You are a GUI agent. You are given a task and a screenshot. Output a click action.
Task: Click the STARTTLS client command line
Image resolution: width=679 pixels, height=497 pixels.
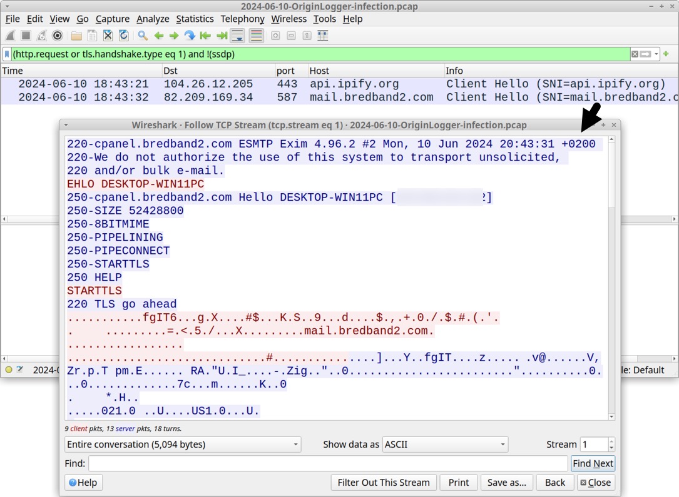pyautogui.click(x=94, y=291)
